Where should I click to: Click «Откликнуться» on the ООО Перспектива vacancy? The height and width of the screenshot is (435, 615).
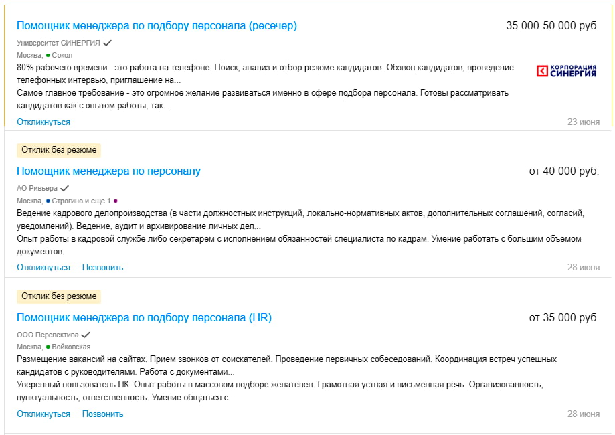(x=43, y=414)
